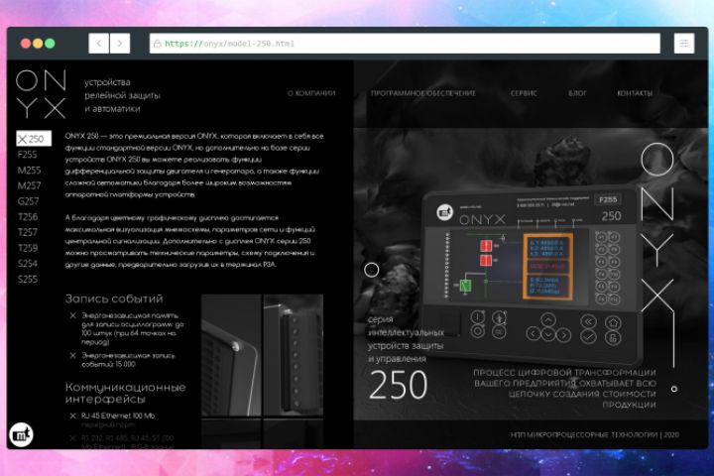This screenshot has width=714, height=476.
Task: Click the ONYX logo in header
Action: pyautogui.click(x=41, y=94)
